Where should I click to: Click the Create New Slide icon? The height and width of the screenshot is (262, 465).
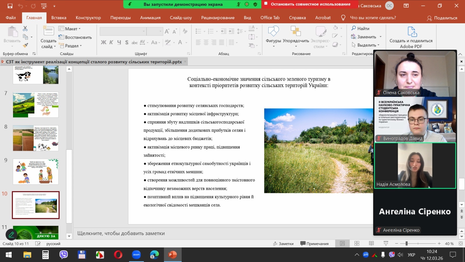(48, 31)
